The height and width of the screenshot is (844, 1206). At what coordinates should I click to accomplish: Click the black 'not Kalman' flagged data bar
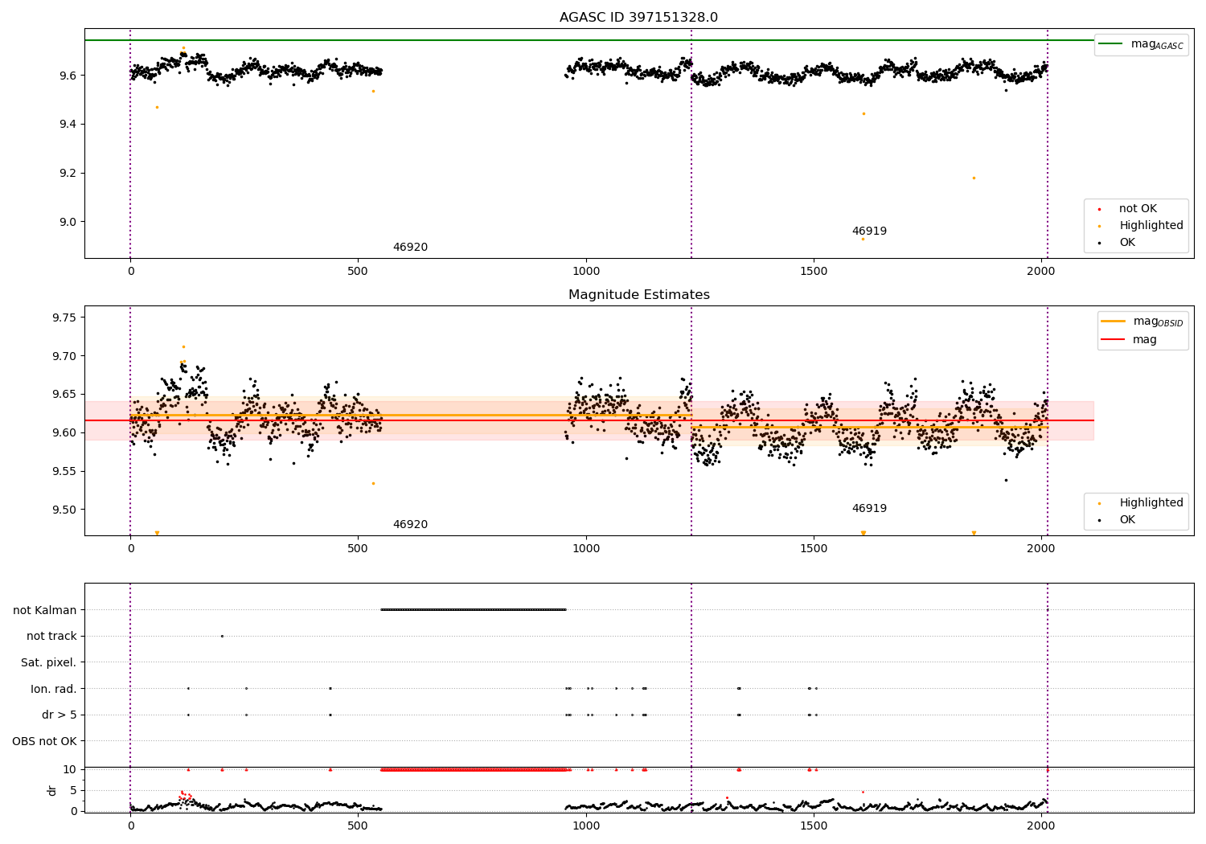tap(474, 609)
